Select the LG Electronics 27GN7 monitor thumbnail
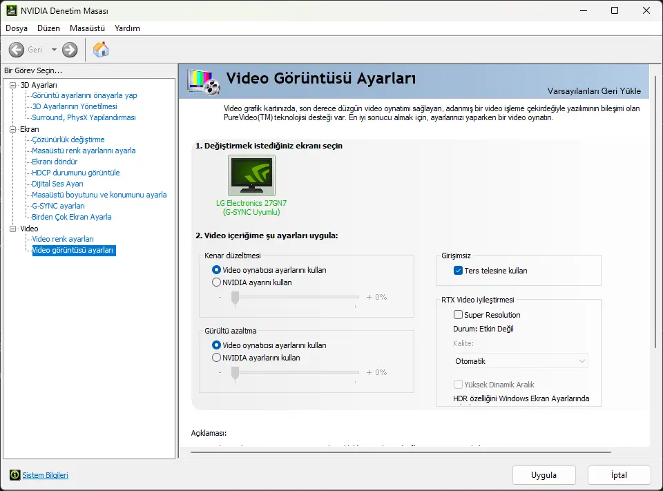The width and height of the screenshot is (663, 491). point(251,175)
